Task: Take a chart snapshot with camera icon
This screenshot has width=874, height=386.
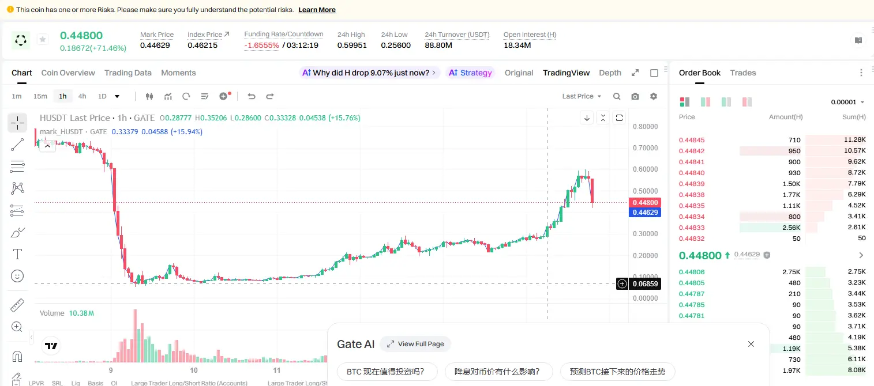Action: [x=635, y=96]
